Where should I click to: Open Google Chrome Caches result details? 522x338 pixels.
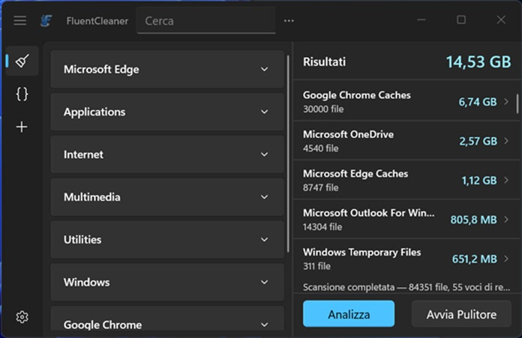point(406,101)
